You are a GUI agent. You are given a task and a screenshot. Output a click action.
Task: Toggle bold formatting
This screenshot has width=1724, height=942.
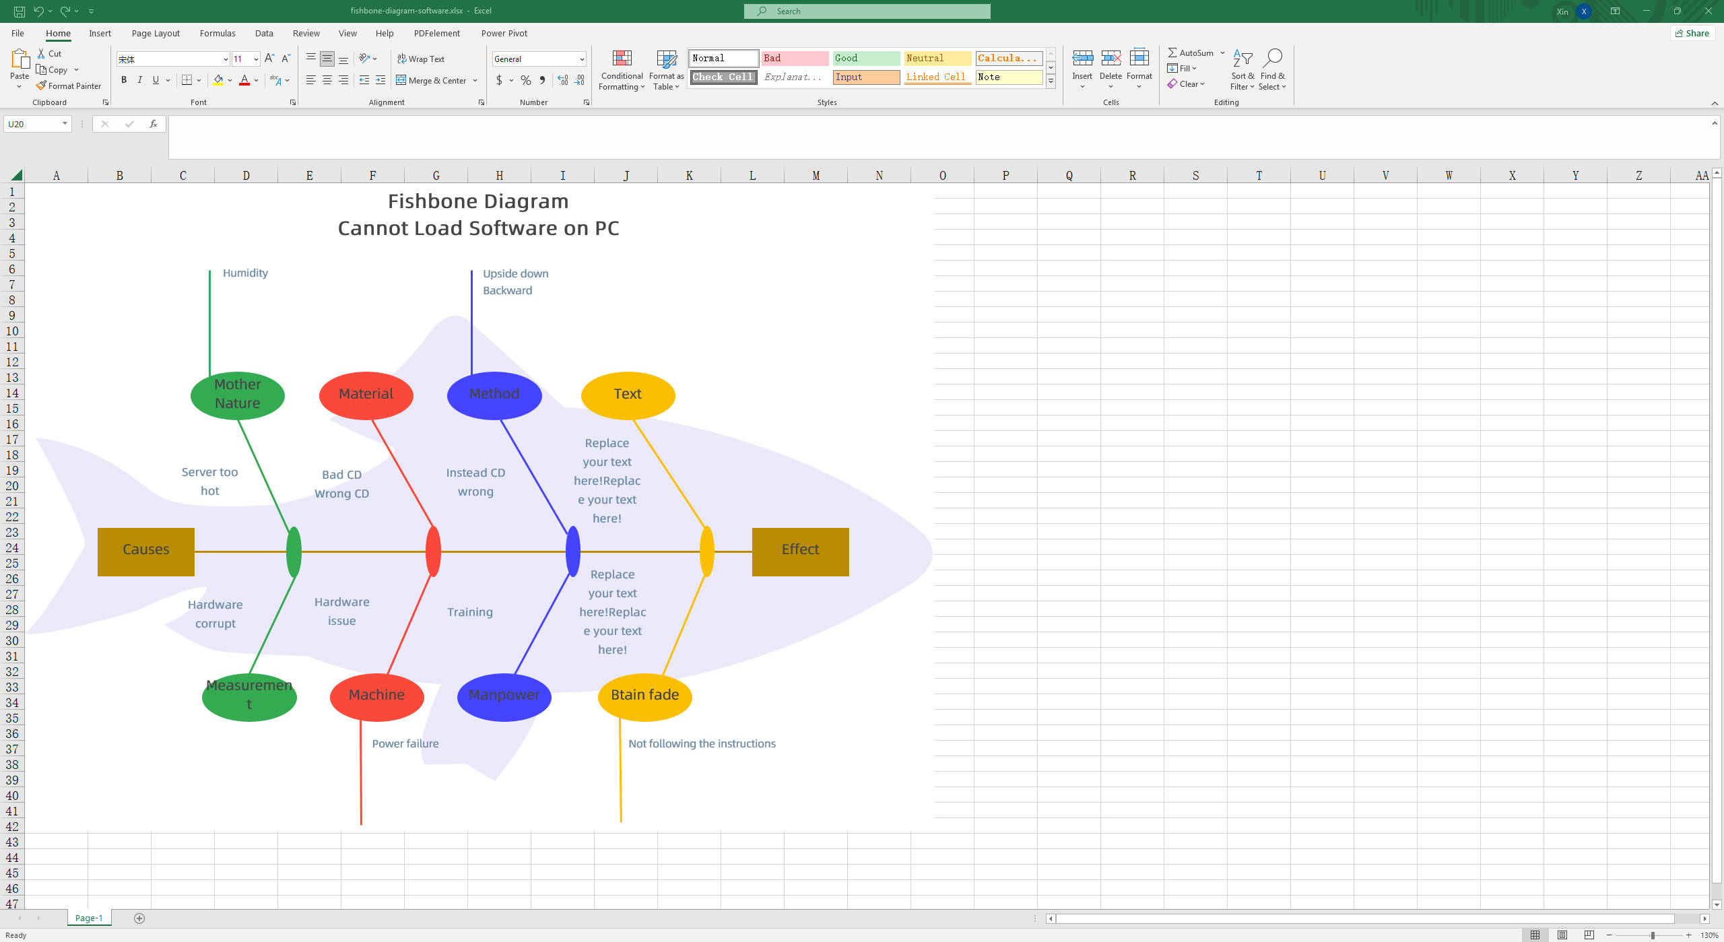[124, 80]
